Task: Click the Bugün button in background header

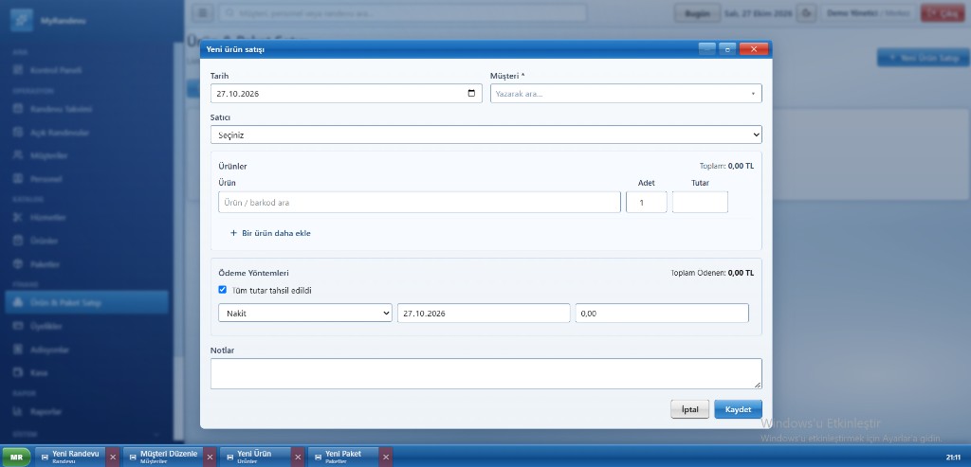Action: [x=697, y=13]
